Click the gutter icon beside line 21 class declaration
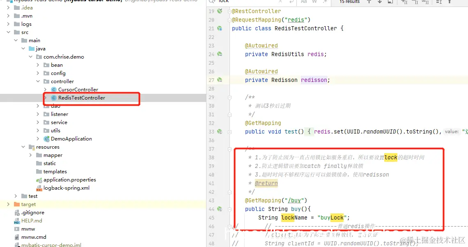The width and height of the screenshot is (468, 247). (x=220, y=28)
